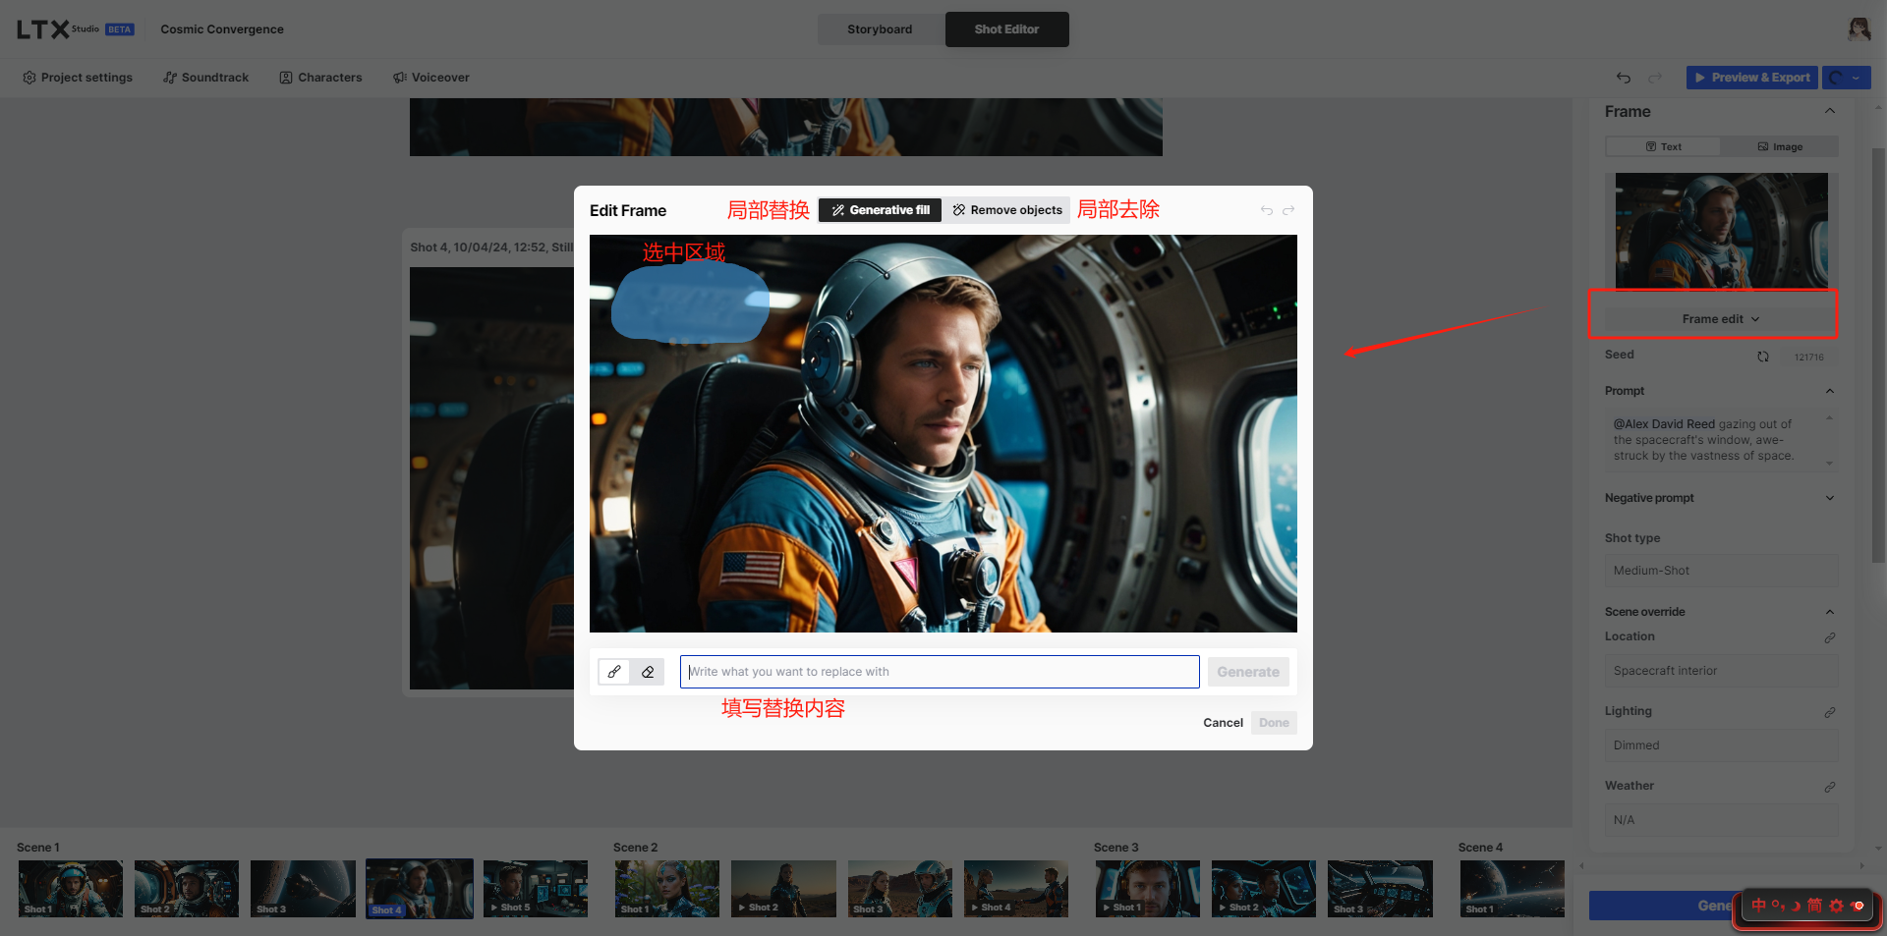Randomize the Seed with refresh icon
The height and width of the screenshot is (936, 1887).
pyautogui.click(x=1763, y=357)
